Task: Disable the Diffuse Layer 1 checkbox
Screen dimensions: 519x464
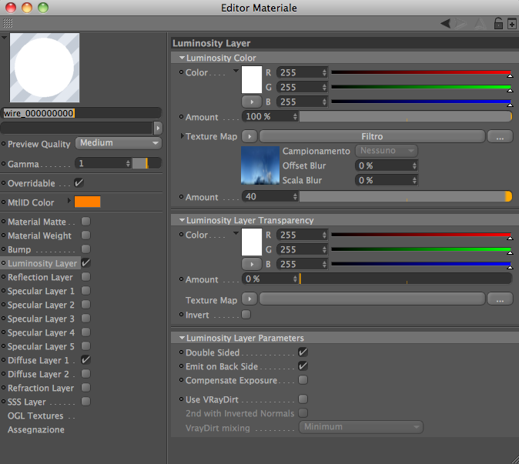Action: click(x=85, y=360)
